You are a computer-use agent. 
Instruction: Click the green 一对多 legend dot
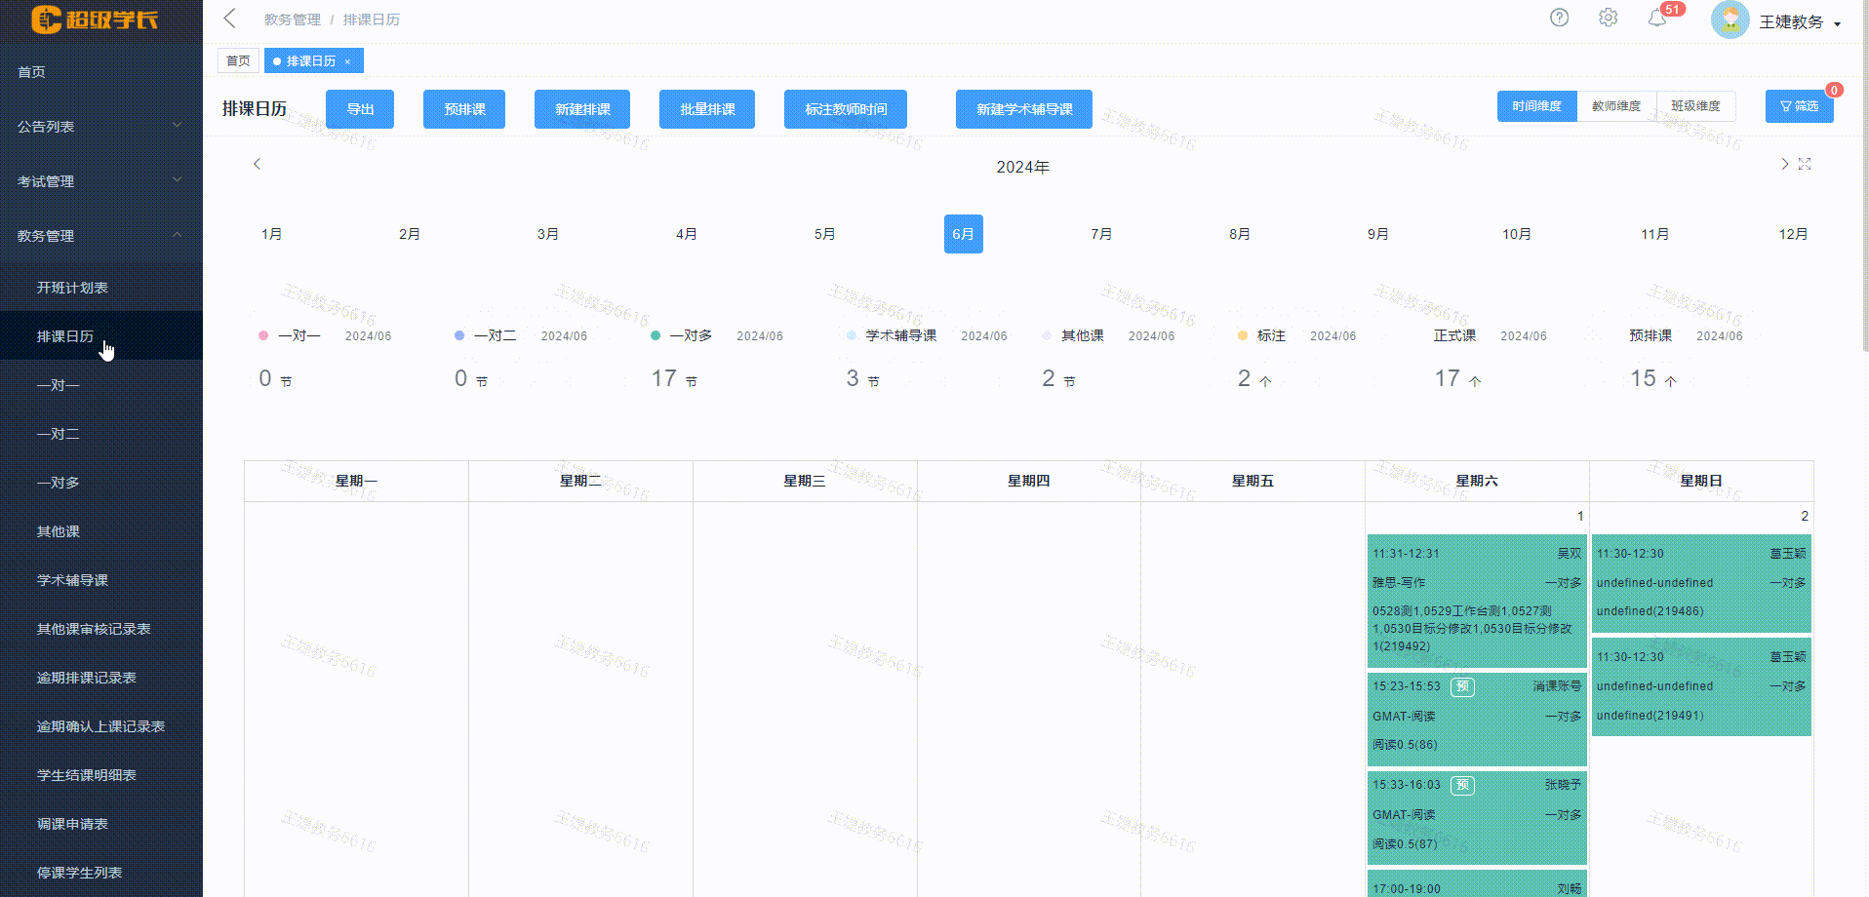(656, 335)
